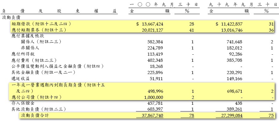This screenshot has width=279, height=121.
Task: Click the total 27,299,084
Action: tap(232, 116)
